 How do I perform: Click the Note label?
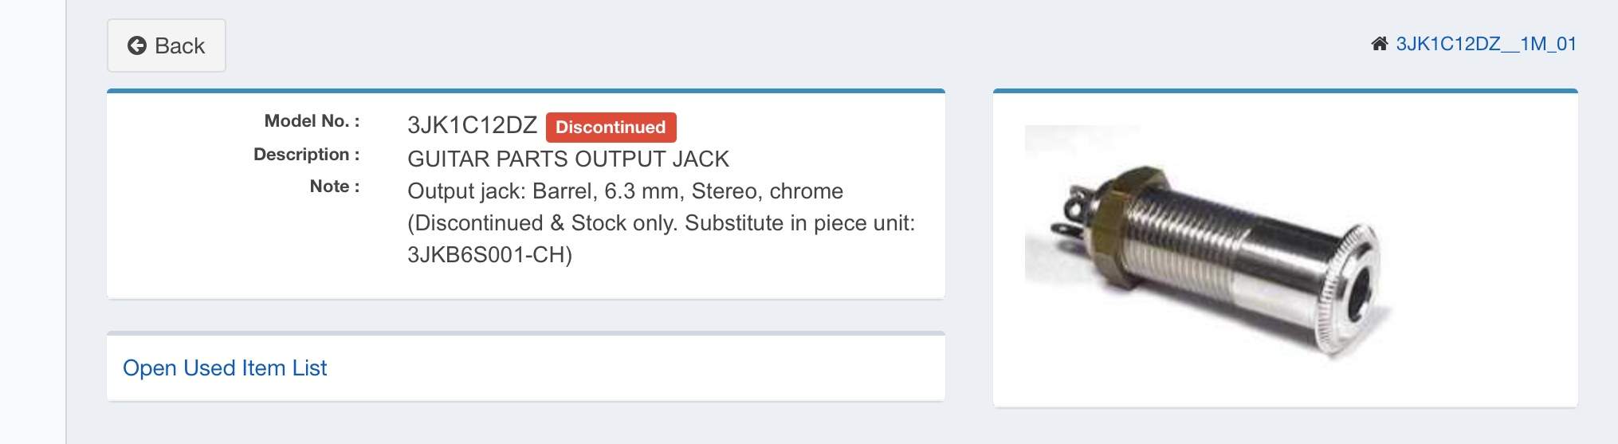[x=335, y=187]
